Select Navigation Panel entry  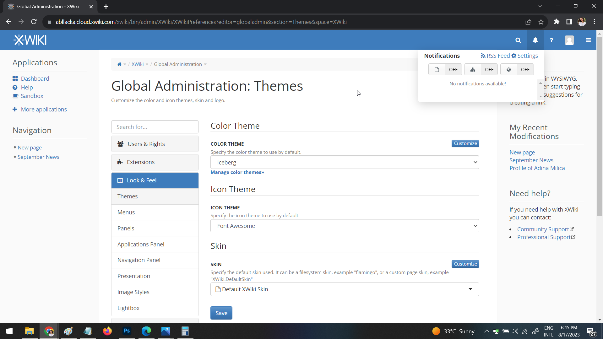155,260
